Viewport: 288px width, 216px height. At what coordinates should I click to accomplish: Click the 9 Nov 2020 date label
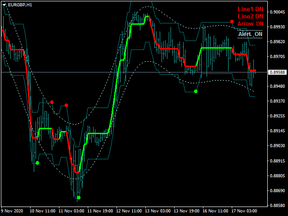(x=13, y=211)
